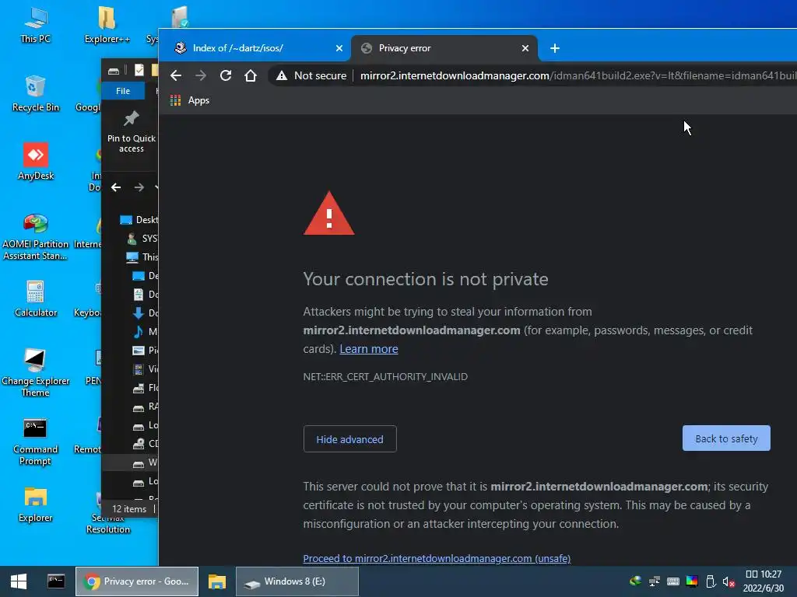
Task: Reload the Privacy error page
Action: pos(226,75)
